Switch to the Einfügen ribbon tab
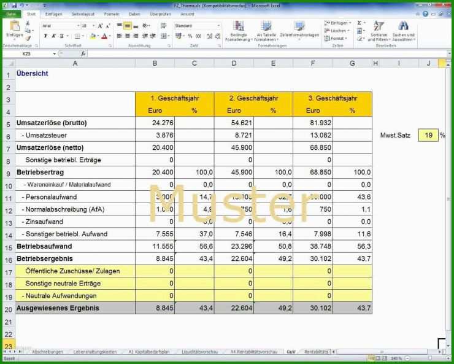 [53, 14]
